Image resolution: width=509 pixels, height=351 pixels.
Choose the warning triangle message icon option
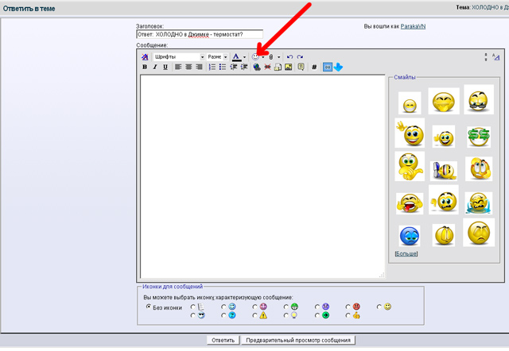262,315
